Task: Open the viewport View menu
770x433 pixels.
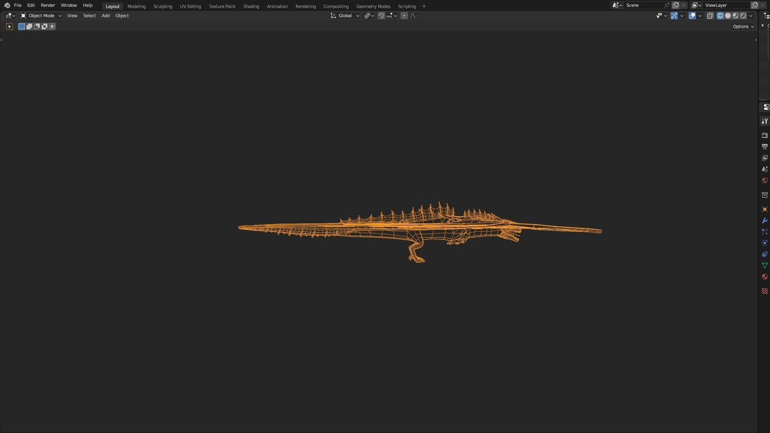Action: tap(72, 16)
